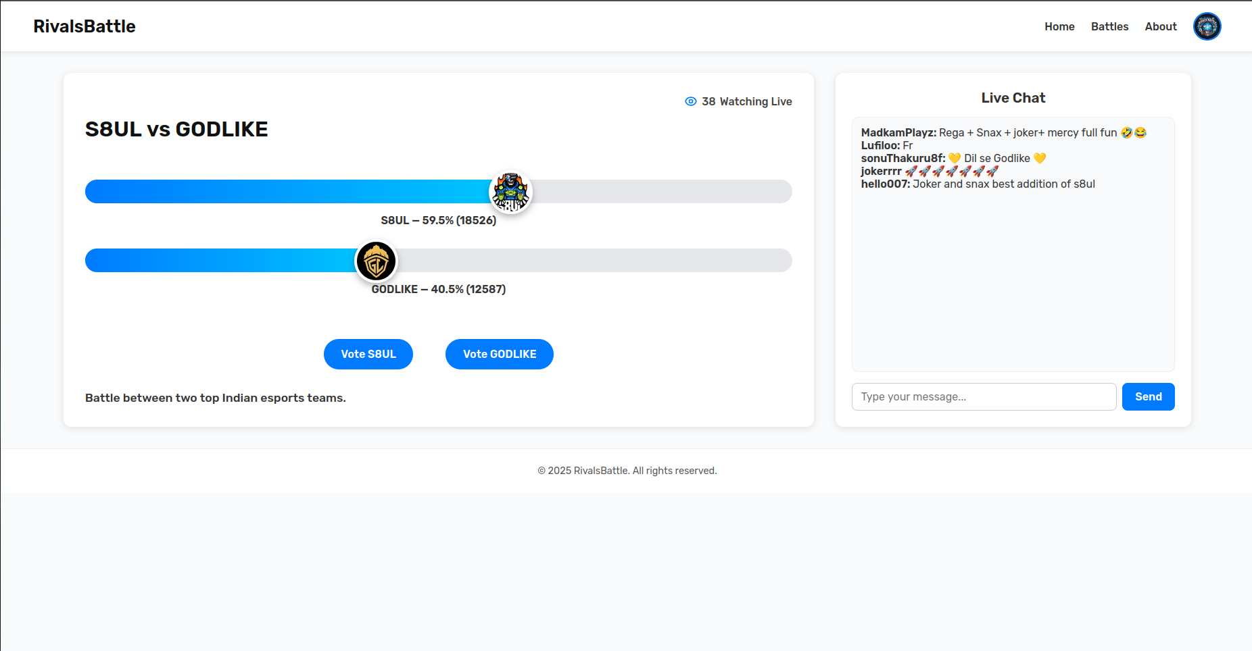Select MadkamPlayz's chat message
Viewport: 1252px width, 651px height.
[x=1003, y=132]
